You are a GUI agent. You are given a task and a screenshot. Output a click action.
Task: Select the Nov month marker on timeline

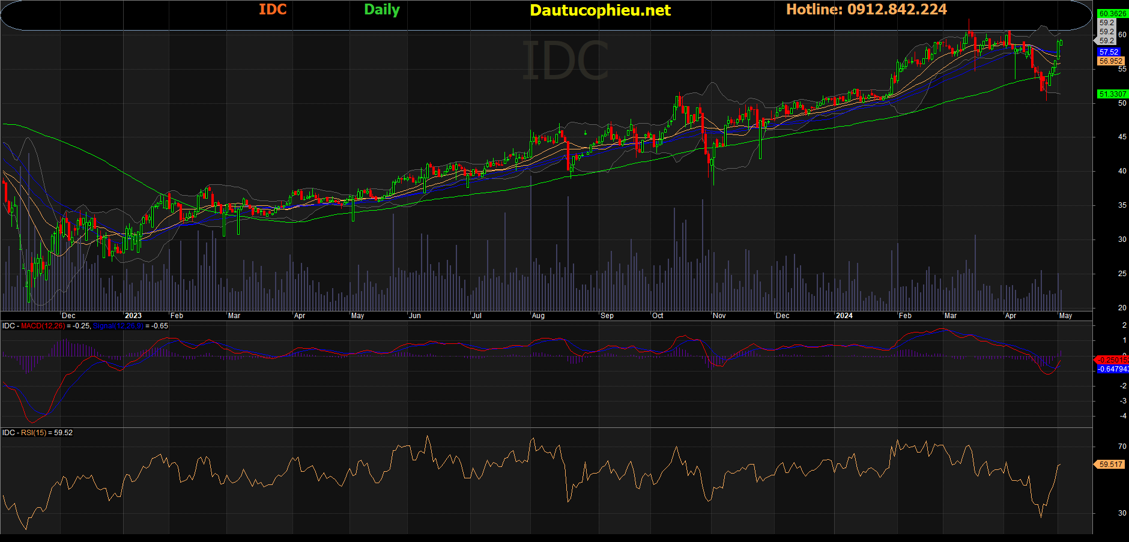719,316
